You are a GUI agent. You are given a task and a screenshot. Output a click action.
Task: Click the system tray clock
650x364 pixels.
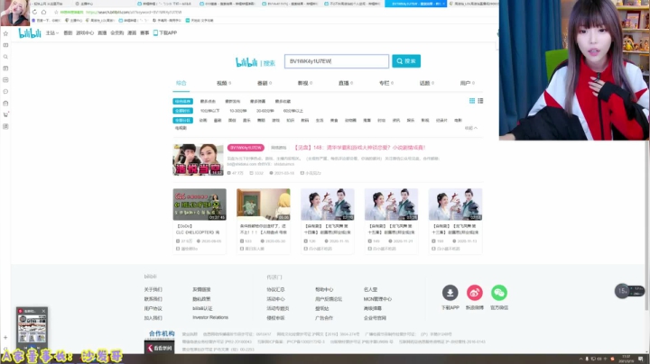[626, 359]
